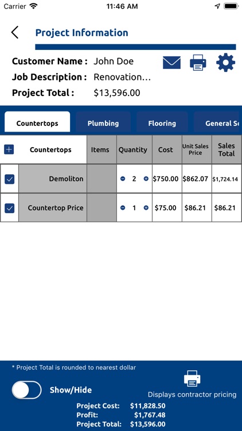Uncheck the Countertop Price checkbox
242x431 pixels.
coord(9,208)
